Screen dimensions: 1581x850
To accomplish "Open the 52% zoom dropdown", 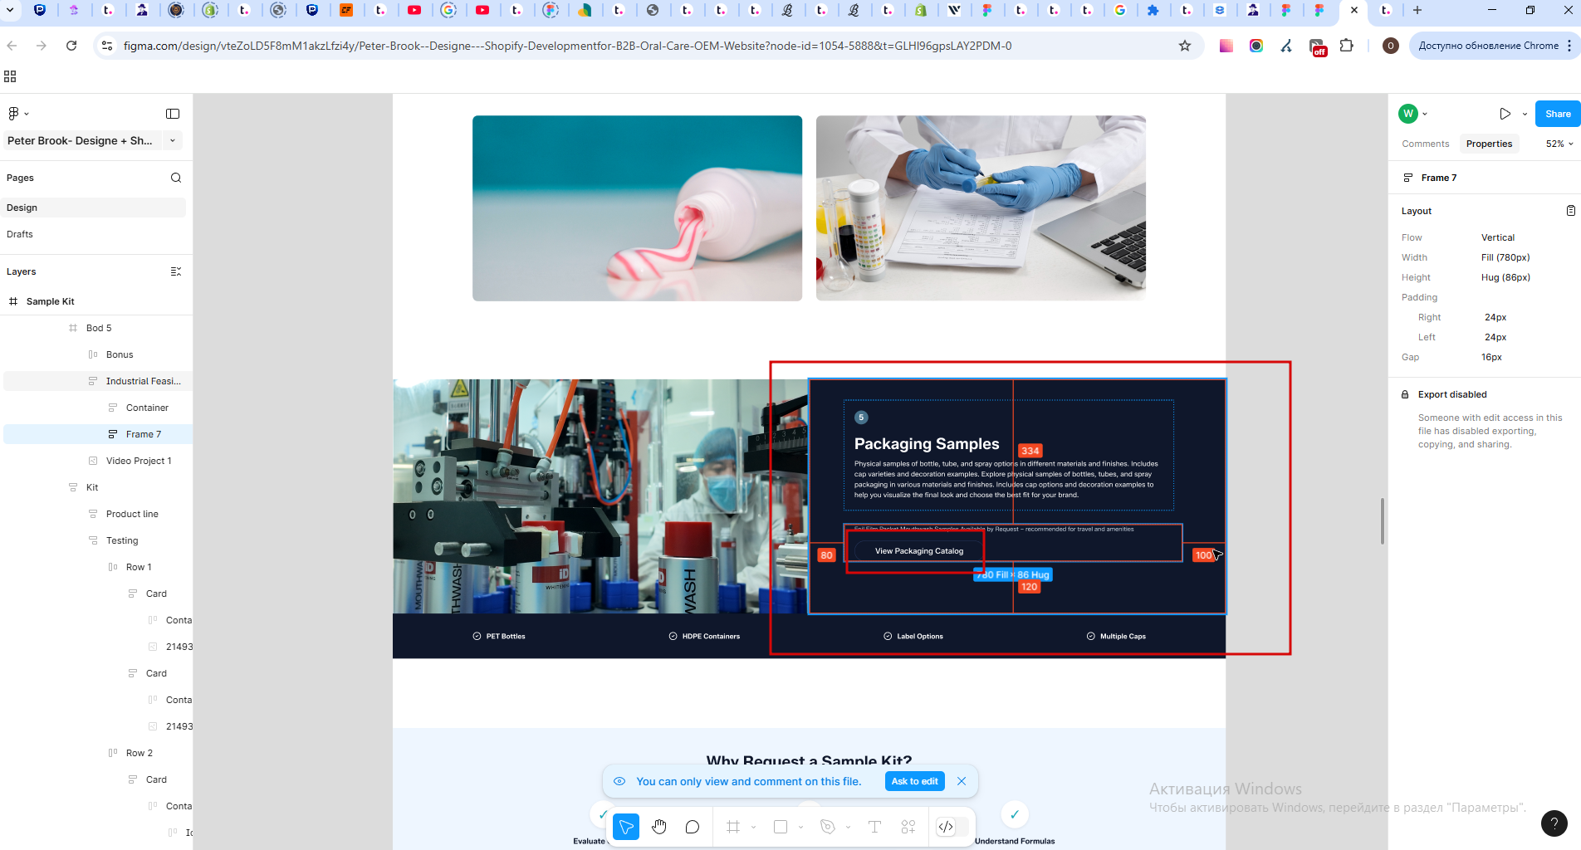I will point(1559,144).
